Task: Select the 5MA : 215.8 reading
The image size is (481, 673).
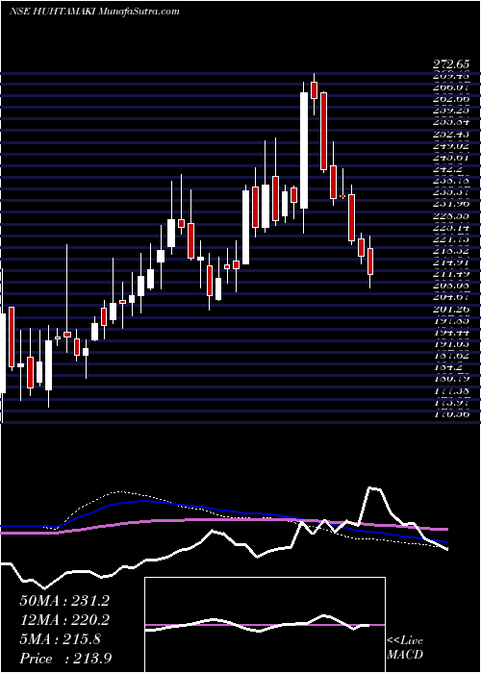Action: point(60,639)
